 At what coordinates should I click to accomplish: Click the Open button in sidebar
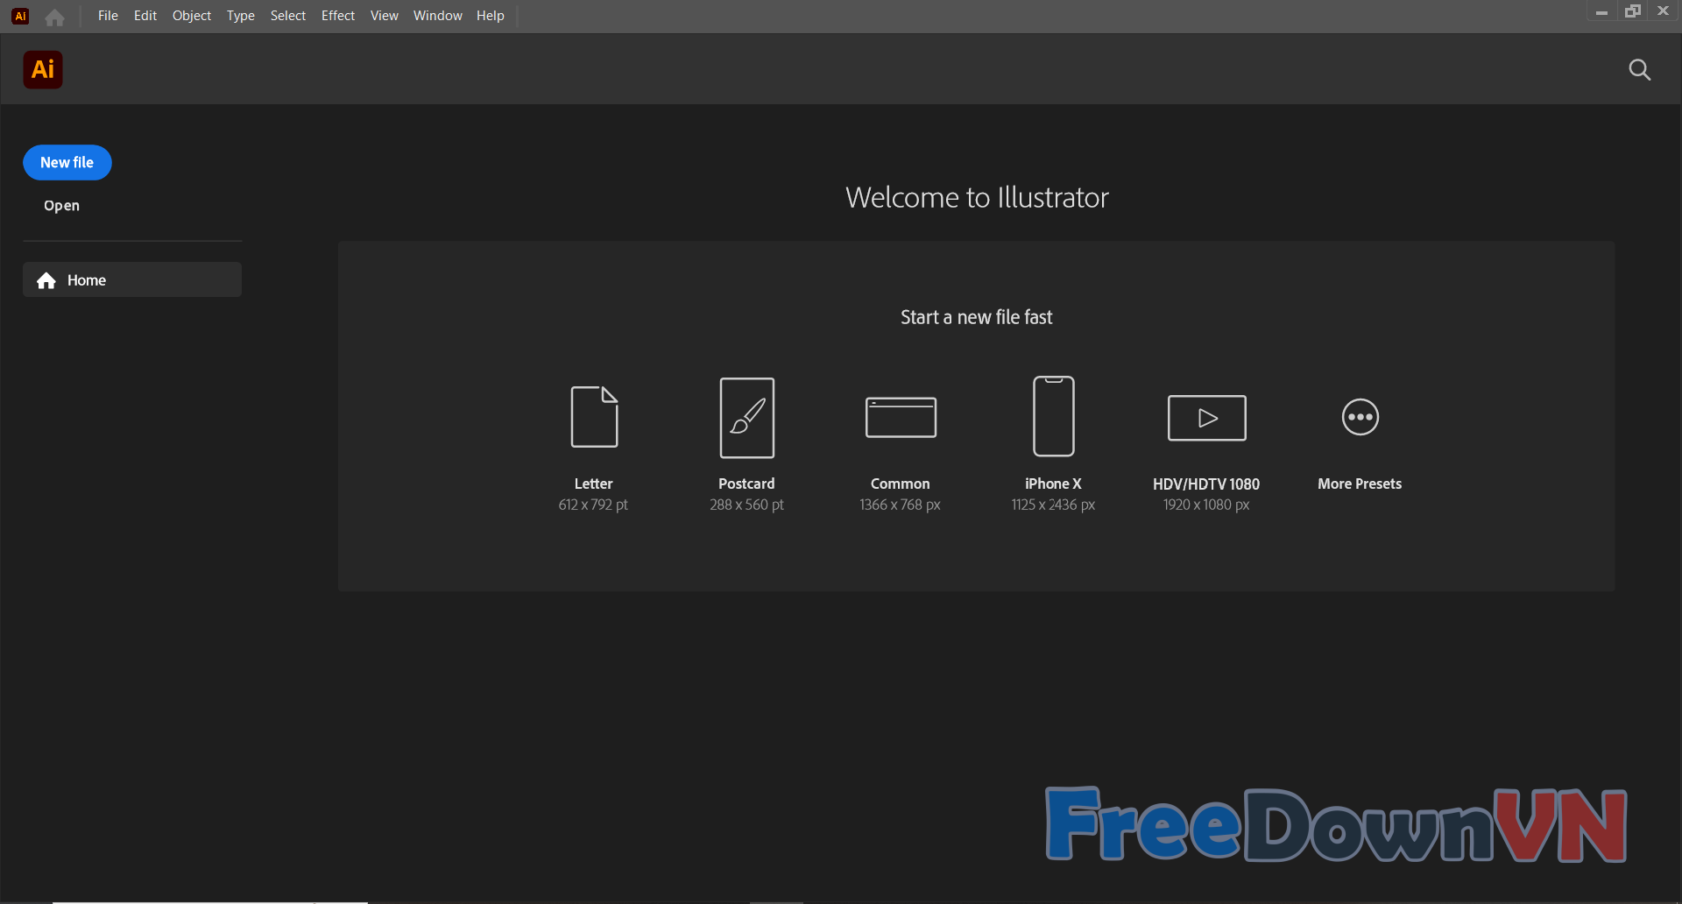(61, 206)
